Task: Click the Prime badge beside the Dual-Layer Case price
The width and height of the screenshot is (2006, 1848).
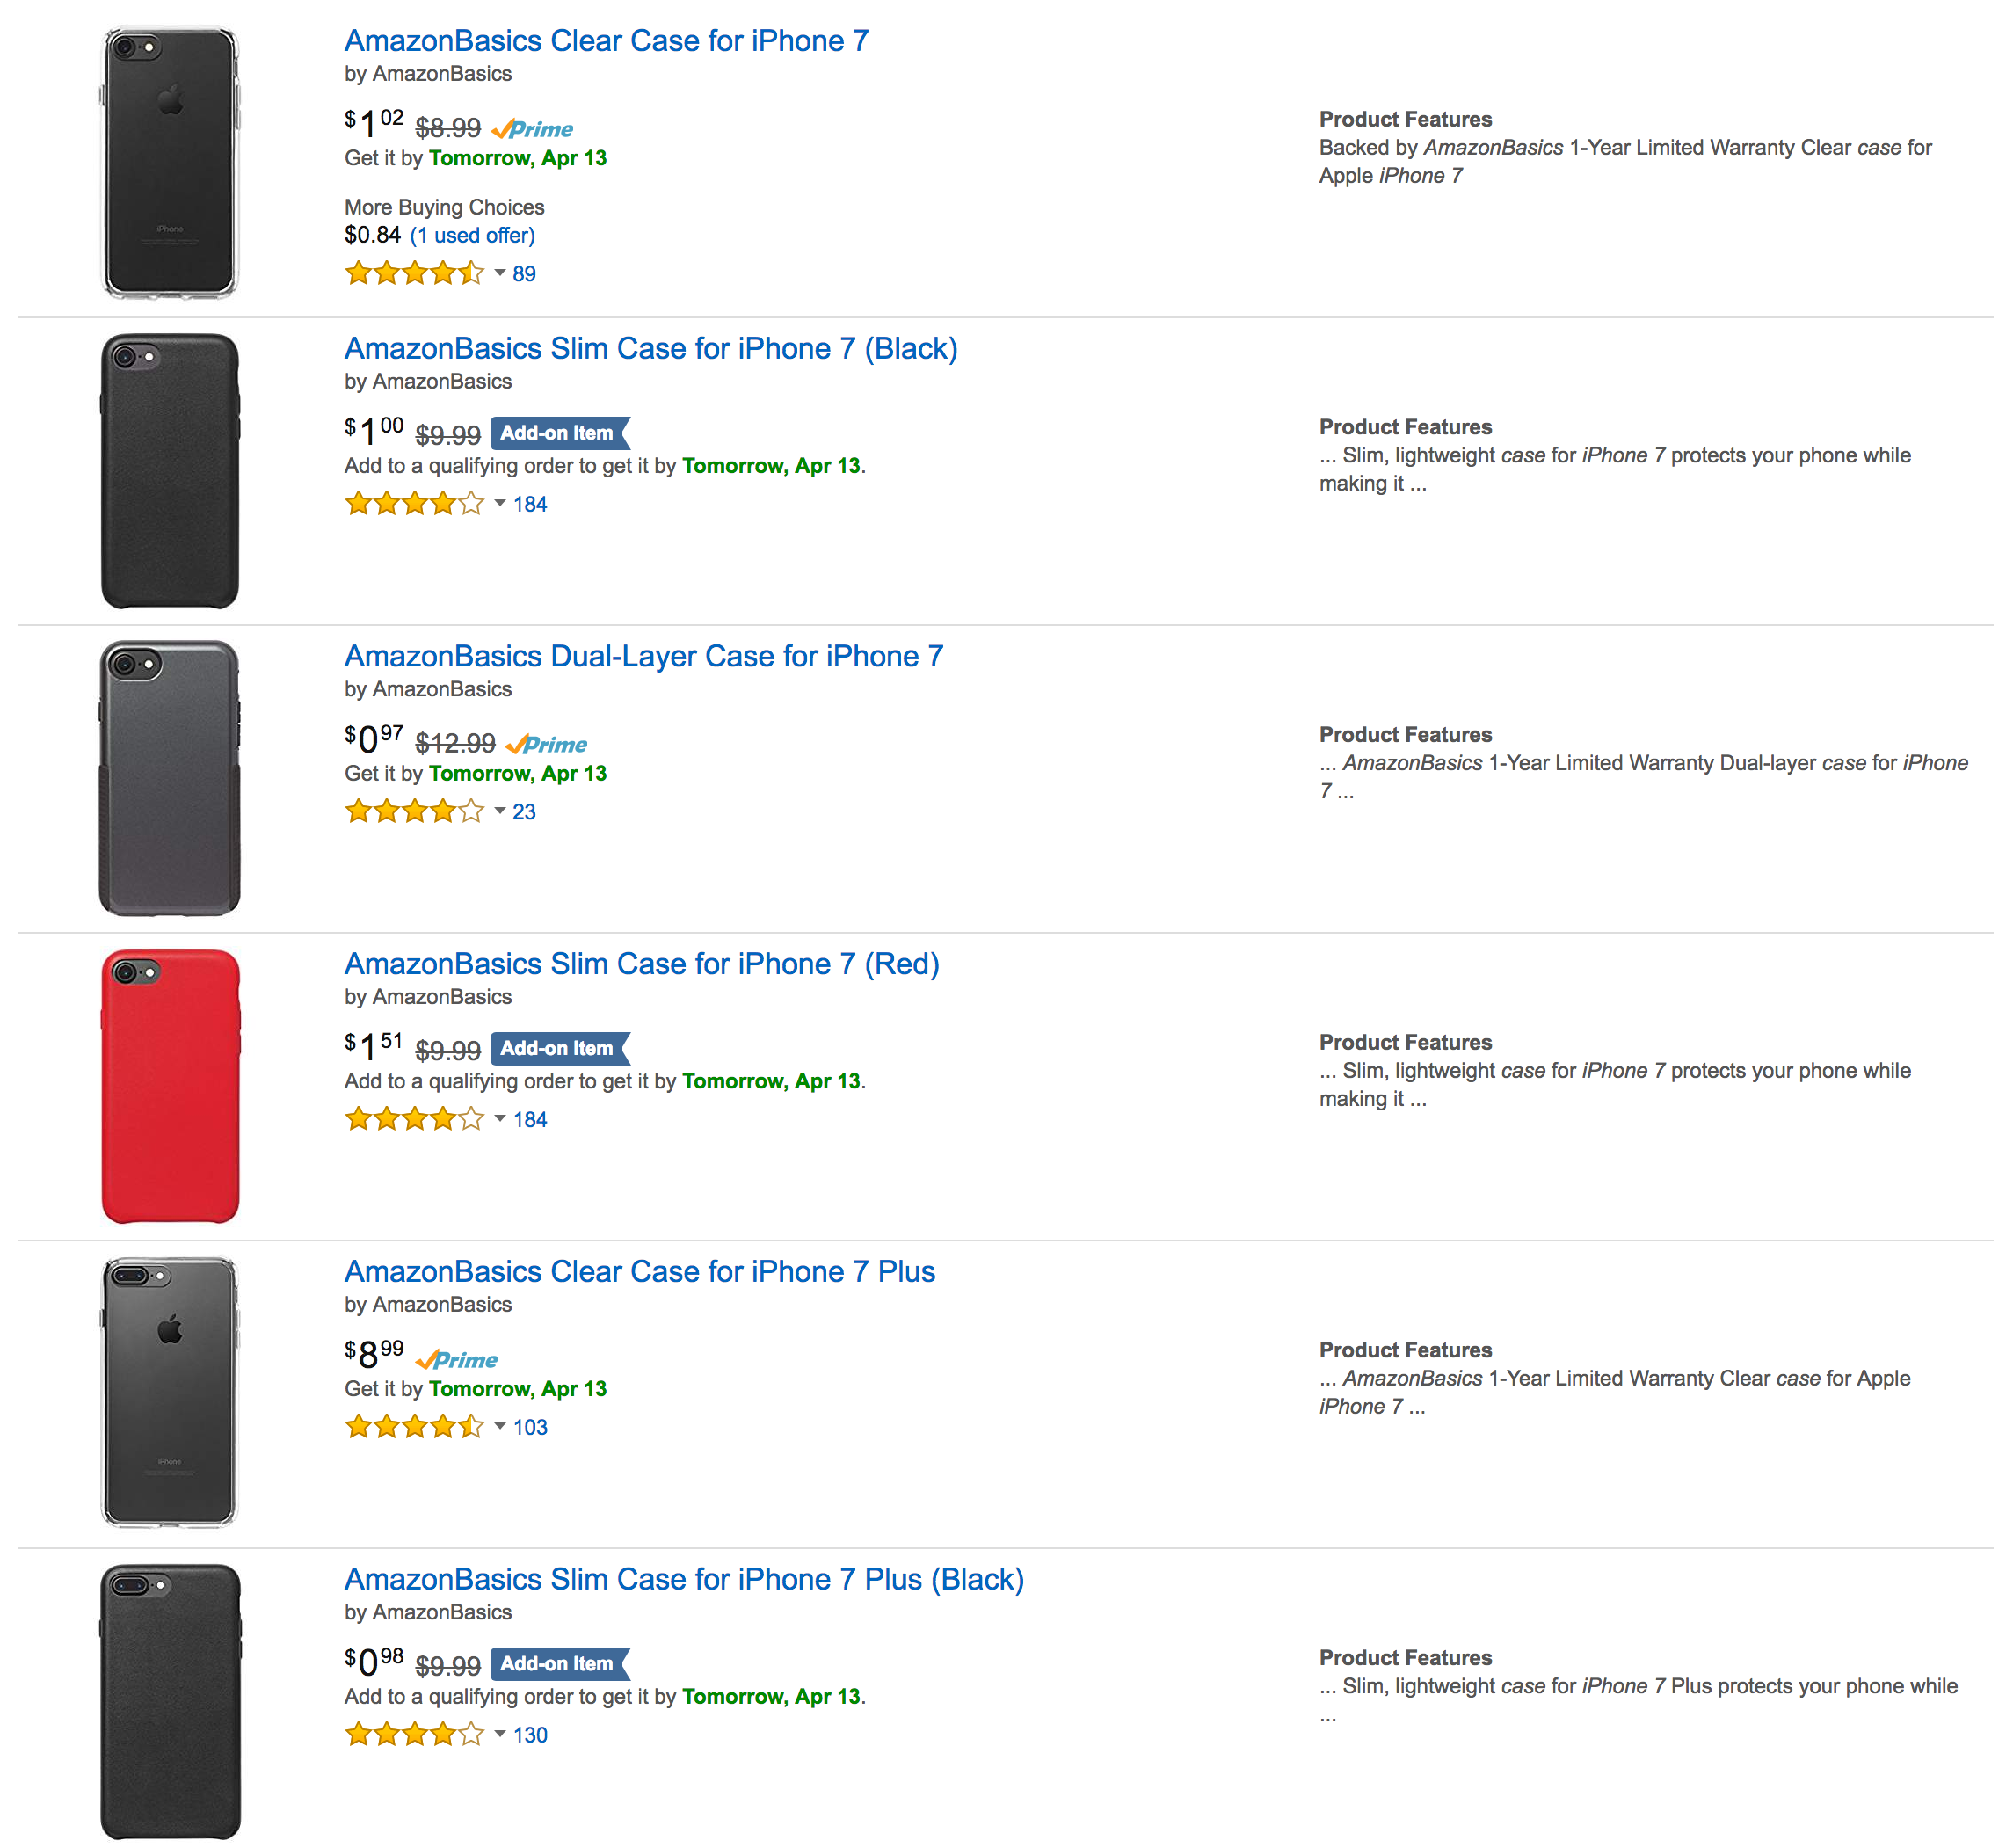Action: [x=548, y=743]
